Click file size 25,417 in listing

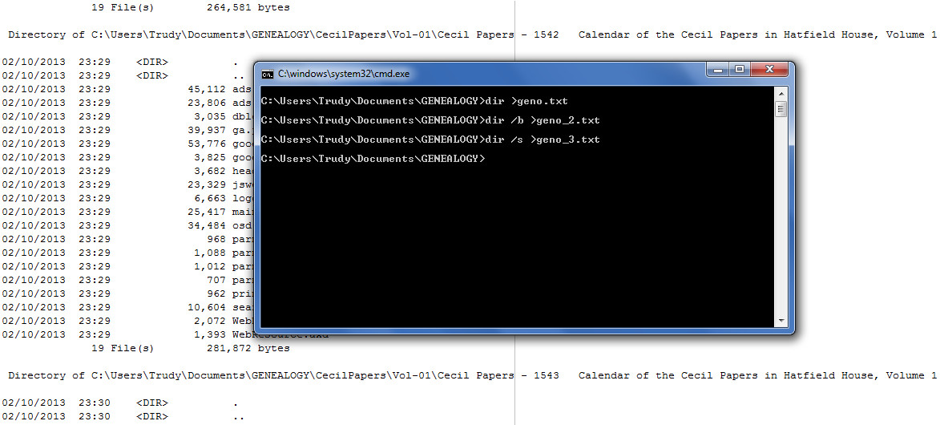click(x=207, y=212)
